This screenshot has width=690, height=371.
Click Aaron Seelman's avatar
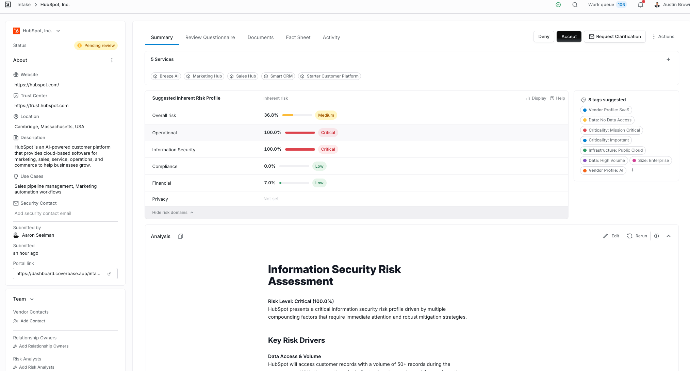click(x=16, y=235)
